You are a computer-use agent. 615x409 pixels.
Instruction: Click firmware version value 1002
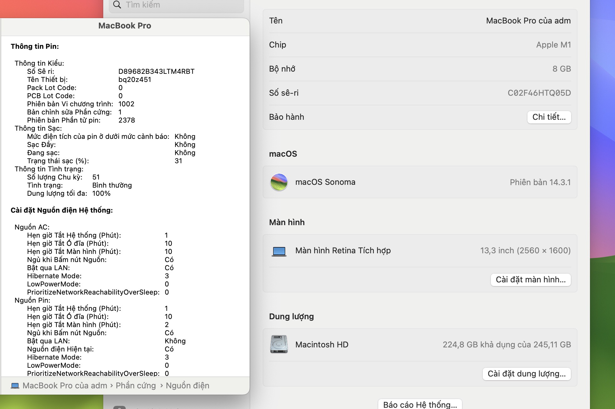point(126,104)
